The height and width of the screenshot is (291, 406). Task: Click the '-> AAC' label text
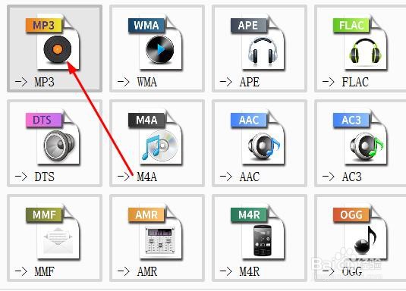click(240, 177)
